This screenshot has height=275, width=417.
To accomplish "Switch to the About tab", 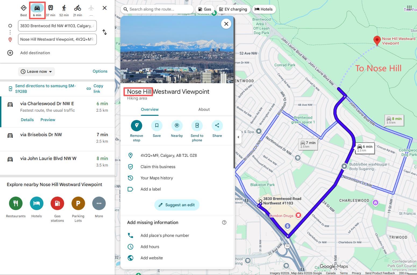I will (x=204, y=110).
